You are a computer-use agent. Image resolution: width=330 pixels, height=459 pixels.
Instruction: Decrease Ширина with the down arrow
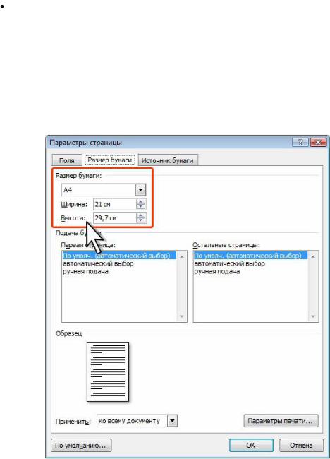pyautogui.click(x=141, y=207)
